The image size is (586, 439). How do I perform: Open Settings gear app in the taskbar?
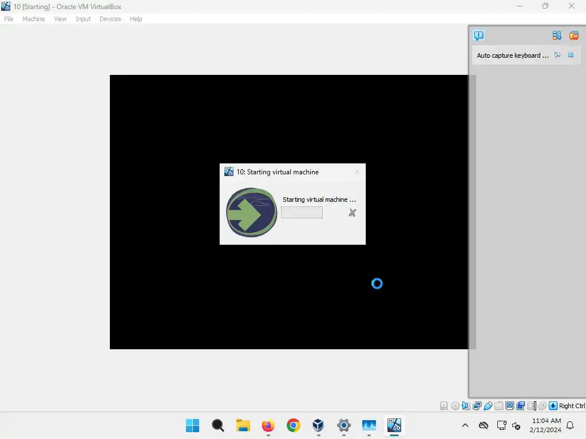click(x=343, y=425)
